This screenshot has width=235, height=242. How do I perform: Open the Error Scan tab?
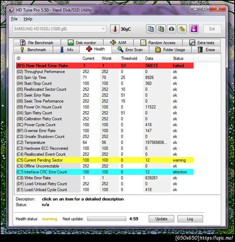click(130, 50)
